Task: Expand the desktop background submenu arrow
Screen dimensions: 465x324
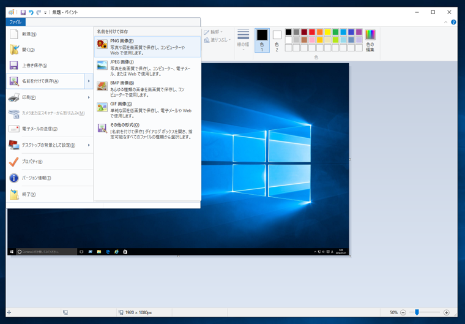Action: (x=89, y=145)
